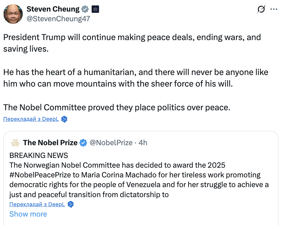Open the @StevenCheung47 handle

tap(58, 19)
